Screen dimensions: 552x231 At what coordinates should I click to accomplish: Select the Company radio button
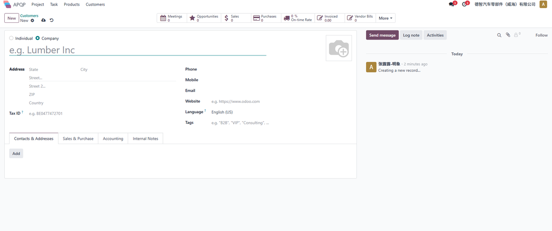click(38, 38)
